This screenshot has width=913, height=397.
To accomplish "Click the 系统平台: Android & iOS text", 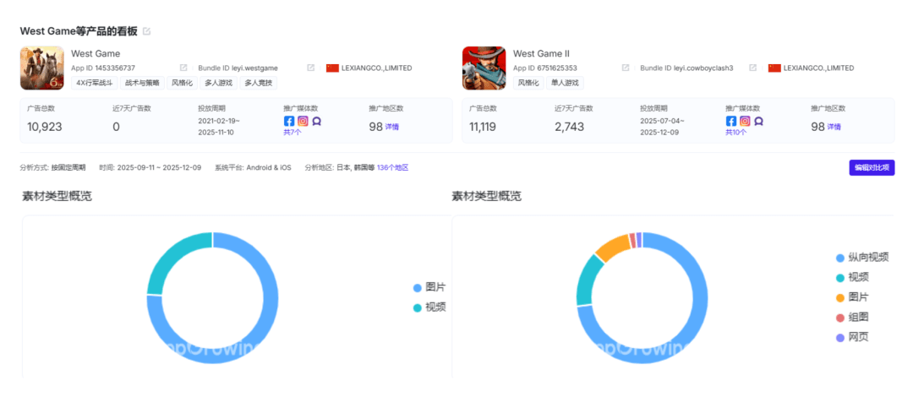I will (253, 167).
